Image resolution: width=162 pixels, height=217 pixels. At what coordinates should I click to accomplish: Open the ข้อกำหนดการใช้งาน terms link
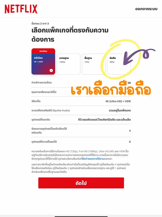[x=93, y=158]
